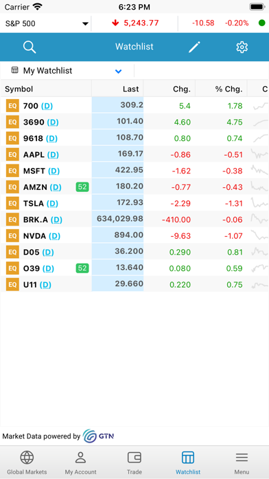Switch to Global Markets tab
The image size is (269, 479).
click(27, 462)
